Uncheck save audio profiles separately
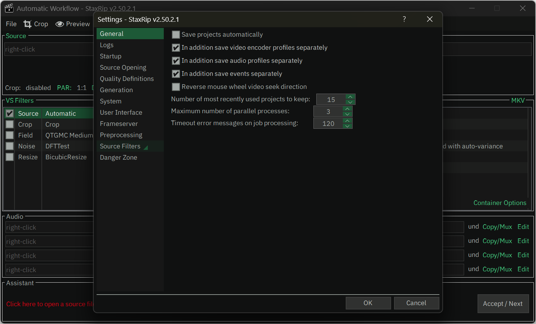 [x=176, y=61]
